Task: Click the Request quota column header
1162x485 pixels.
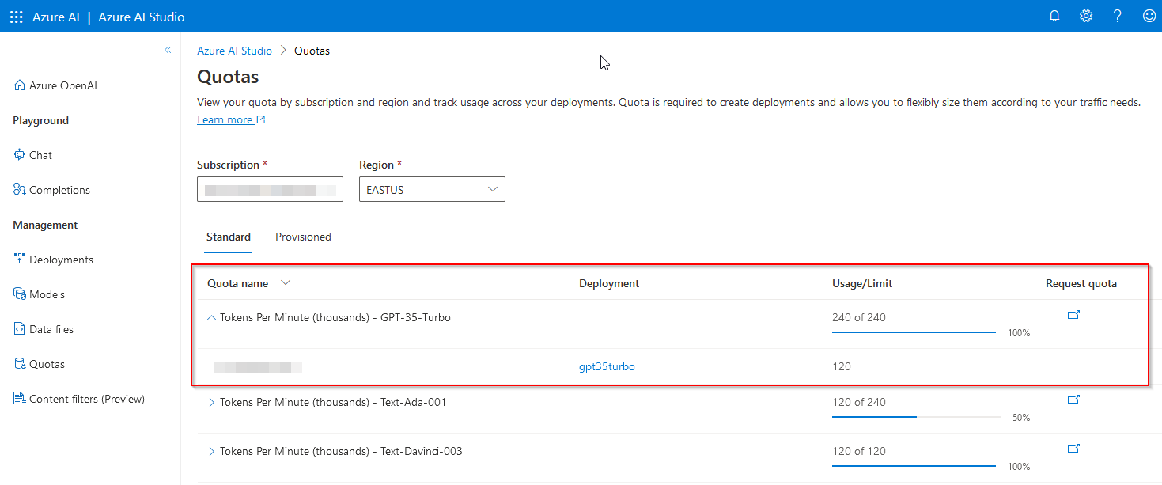Action: 1081,283
